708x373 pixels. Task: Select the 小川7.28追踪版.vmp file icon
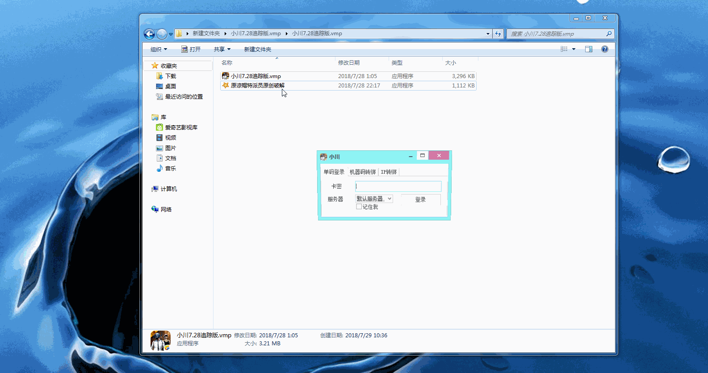pos(226,76)
